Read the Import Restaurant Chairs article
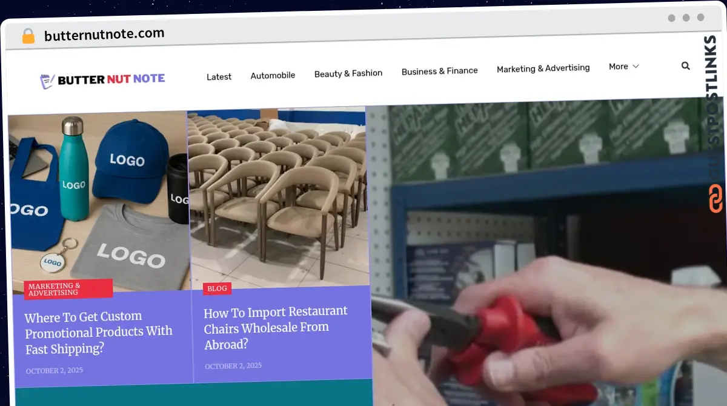The height and width of the screenshot is (406, 727). coord(275,327)
